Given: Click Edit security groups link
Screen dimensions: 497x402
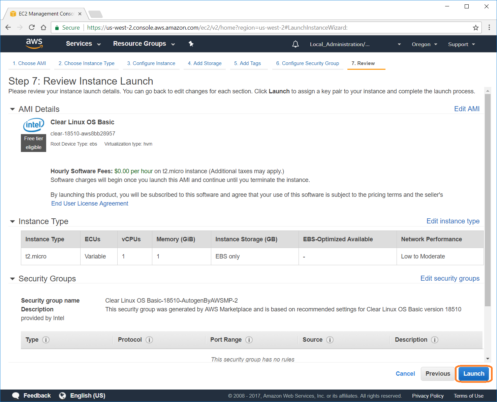Looking at the screenshot, I should (450, 278).
